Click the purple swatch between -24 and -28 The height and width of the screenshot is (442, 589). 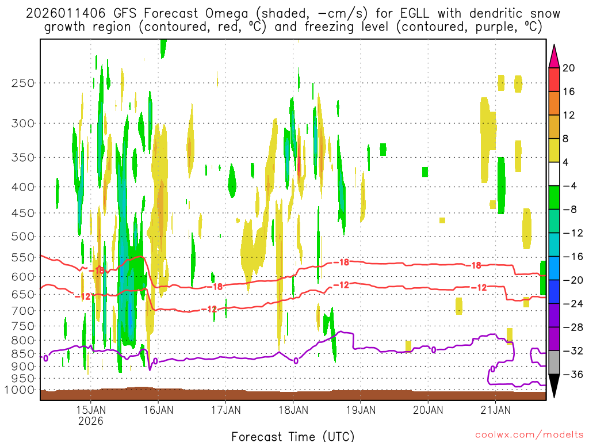point(554,316)
